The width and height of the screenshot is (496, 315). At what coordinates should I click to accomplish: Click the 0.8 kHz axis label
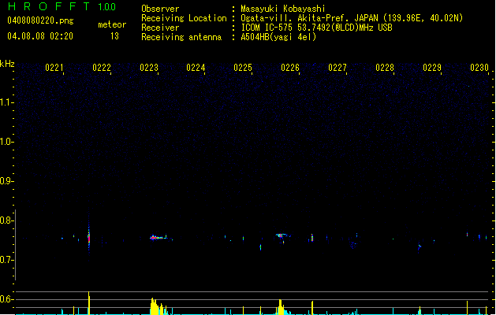coord(6,220)
